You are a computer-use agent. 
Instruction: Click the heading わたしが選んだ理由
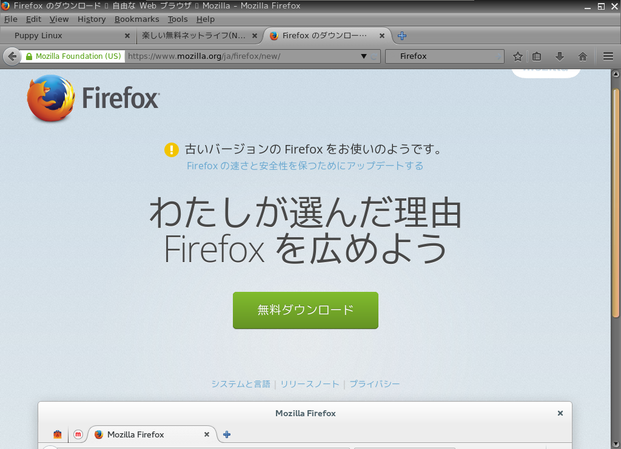pyautogui.click(x=306, y=213)
